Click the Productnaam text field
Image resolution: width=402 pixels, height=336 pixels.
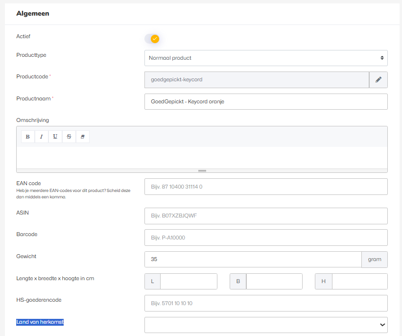point(266,102)
